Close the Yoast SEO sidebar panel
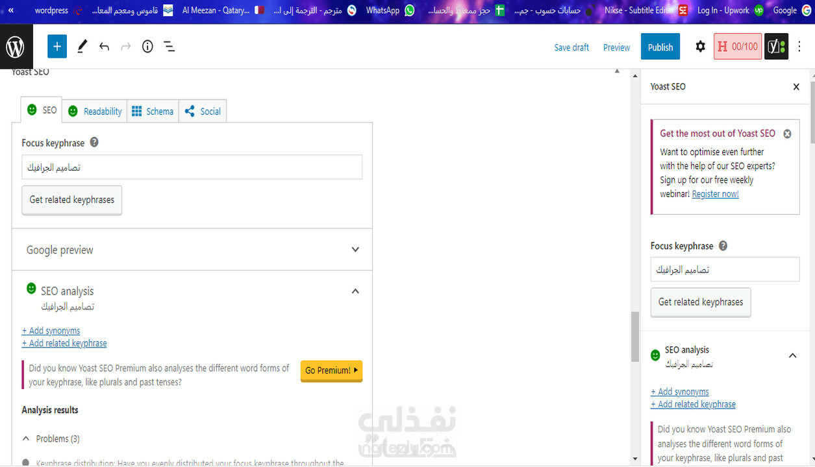 tap(796, 87)
